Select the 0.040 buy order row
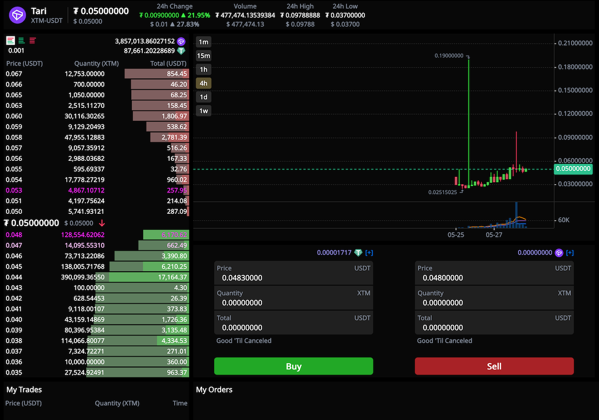The width and height of the screenshot is (599, 420). (x=96, y=319)
